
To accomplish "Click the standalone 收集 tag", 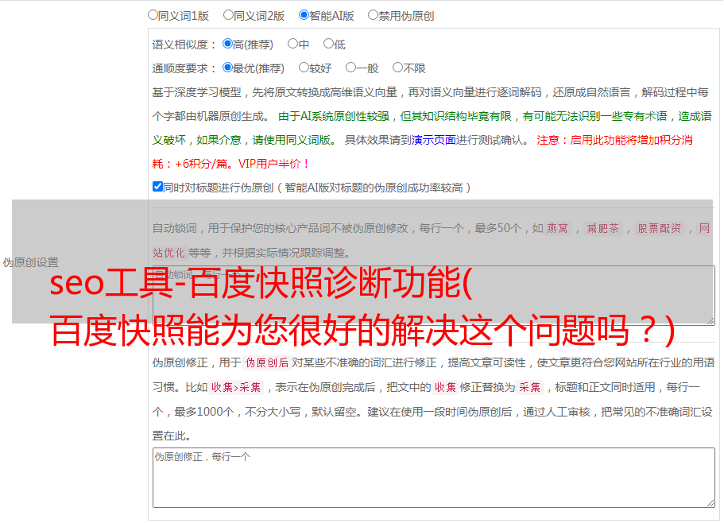I will (x=446, y=387).
